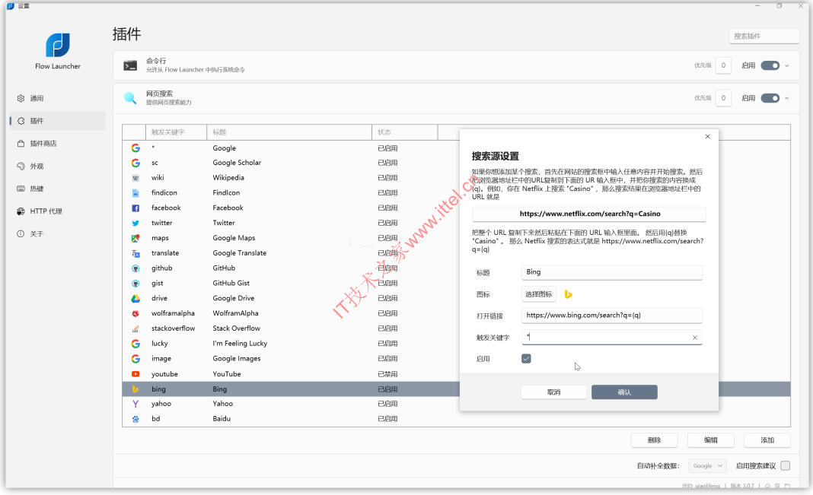Screen dimensions: 813x495
Task: Click the Yahoo row icon
Action: tap(135, 404)
